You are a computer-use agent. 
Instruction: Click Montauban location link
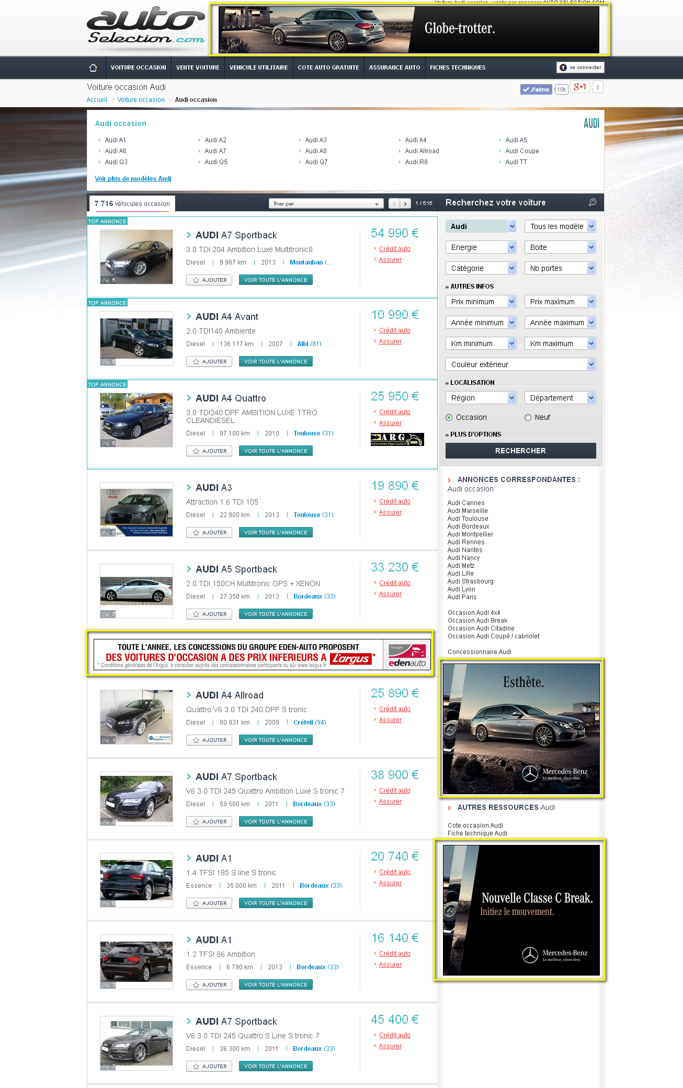pos(311,262)
